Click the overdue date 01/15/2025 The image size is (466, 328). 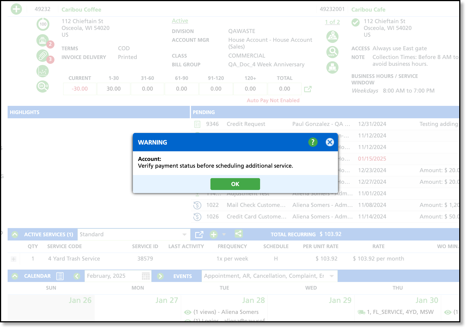(372, 159)
